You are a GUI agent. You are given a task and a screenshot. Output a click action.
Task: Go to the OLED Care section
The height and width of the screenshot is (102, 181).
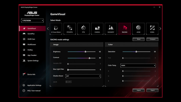(32, 39)
